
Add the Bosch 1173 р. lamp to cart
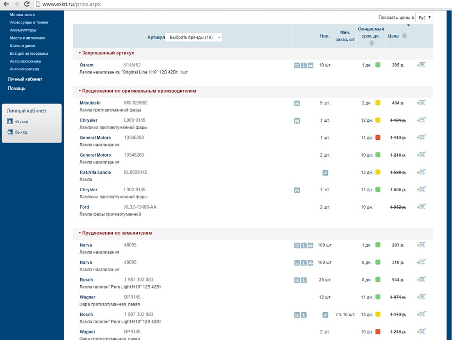click(x=421, y=314)
